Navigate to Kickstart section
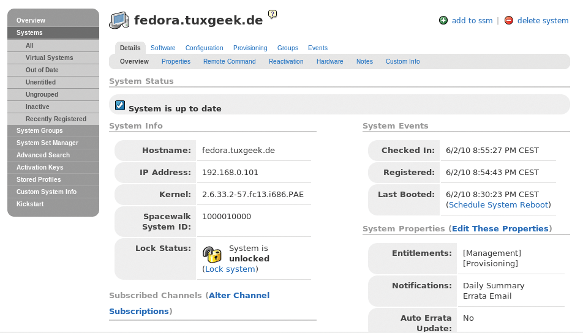The height and width of the screenshot is (333, 583). pyautogui.click(x=30, y=204)
